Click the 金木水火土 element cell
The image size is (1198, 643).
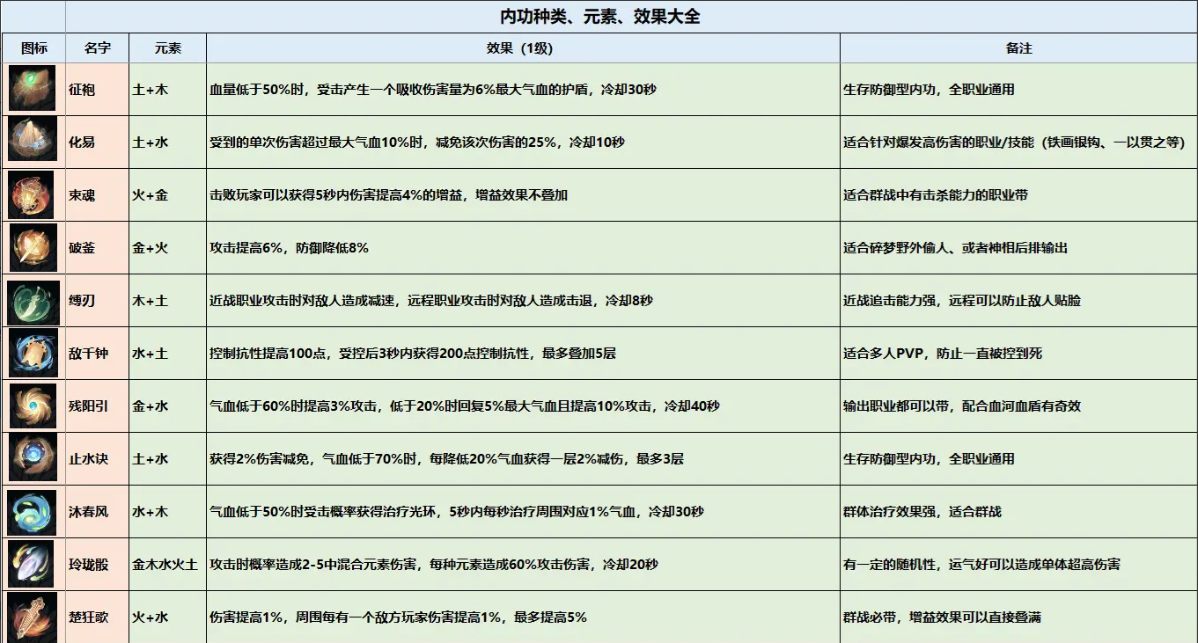167,564
